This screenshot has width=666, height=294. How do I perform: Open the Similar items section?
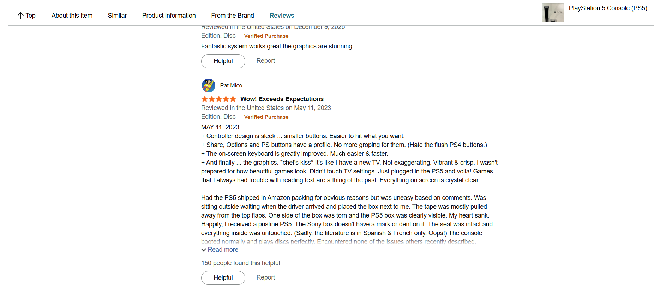(x=117, y=15)
